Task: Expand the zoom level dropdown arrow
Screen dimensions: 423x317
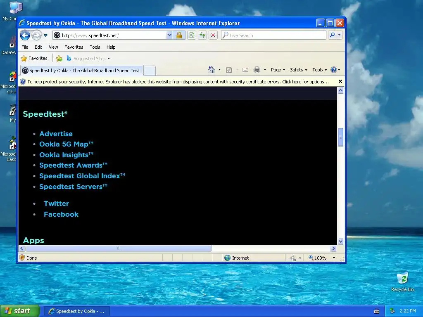Action: tap(334, 258)
